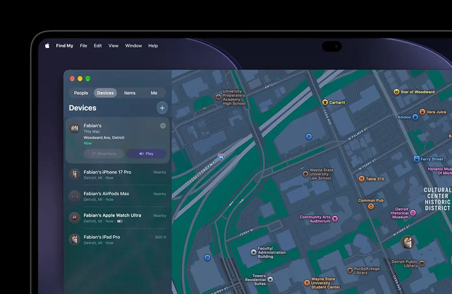Play sound on Fabian's Mac
This screenshot has width=452, height=294.
click(x=146, y=154)
